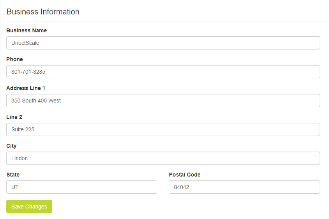This screenshot has height=219, width=329.
Task: Click the Business Information heading
Action: pyautogui.click(x=43, y=12)
